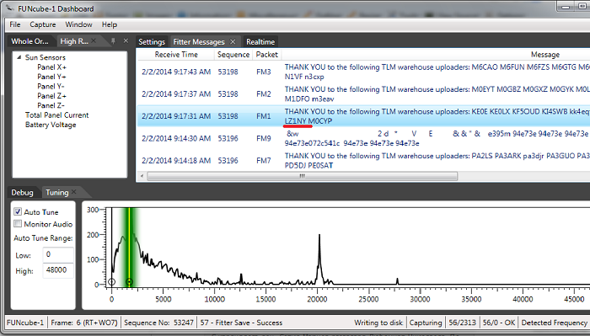This screenshot has width=590, height=336.
Task: Sort by Message column header
Action: [x=545, y=55]
